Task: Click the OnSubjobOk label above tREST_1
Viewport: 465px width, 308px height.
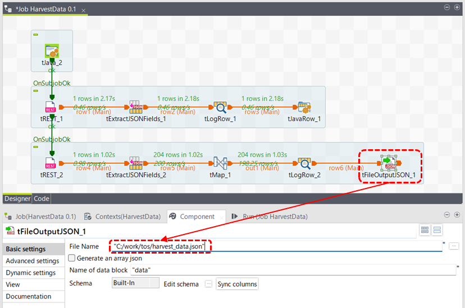Action: point(52,83)
